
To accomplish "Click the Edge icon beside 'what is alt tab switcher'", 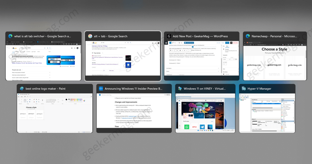I will coord(10,36).
